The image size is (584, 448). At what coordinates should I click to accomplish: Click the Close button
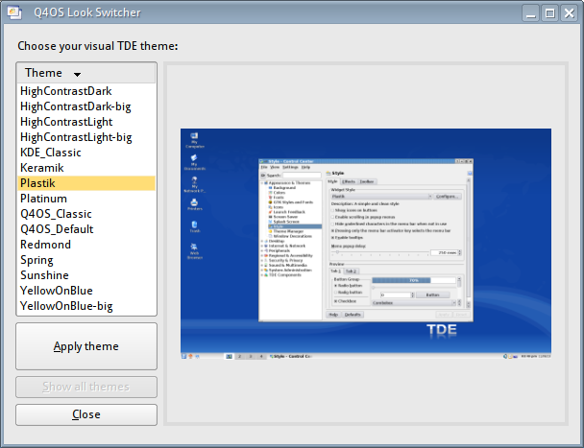pyautogui.click(x=86, y=414)
